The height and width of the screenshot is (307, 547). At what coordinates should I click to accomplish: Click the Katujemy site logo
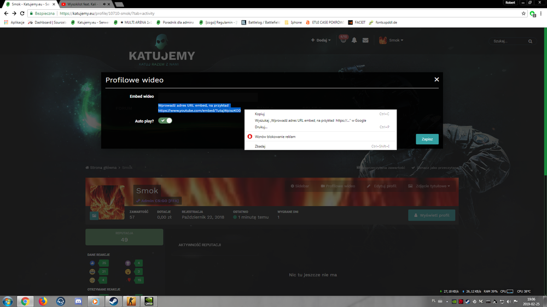click(x=162, y=50)
